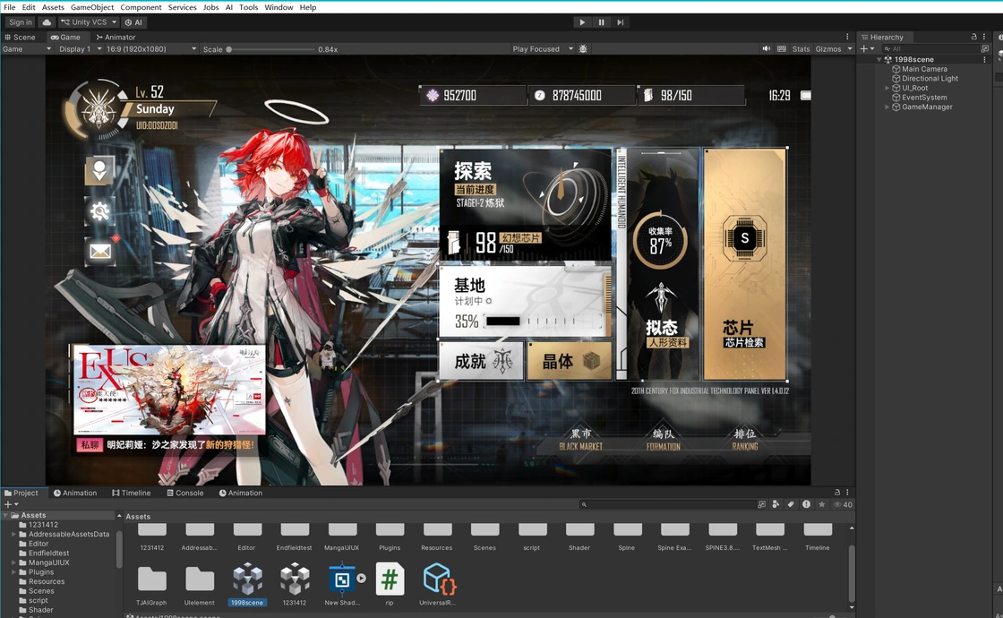The height and width of the screenshot is (618, 1003).
Task: Click the Step frame button
Action: [620, 21]
